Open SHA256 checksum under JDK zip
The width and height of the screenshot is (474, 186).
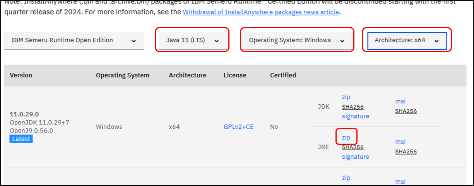click(x=353, y=107)
